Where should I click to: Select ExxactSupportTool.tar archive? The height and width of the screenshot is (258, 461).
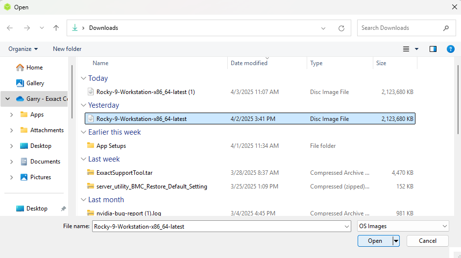click(250, 173)
